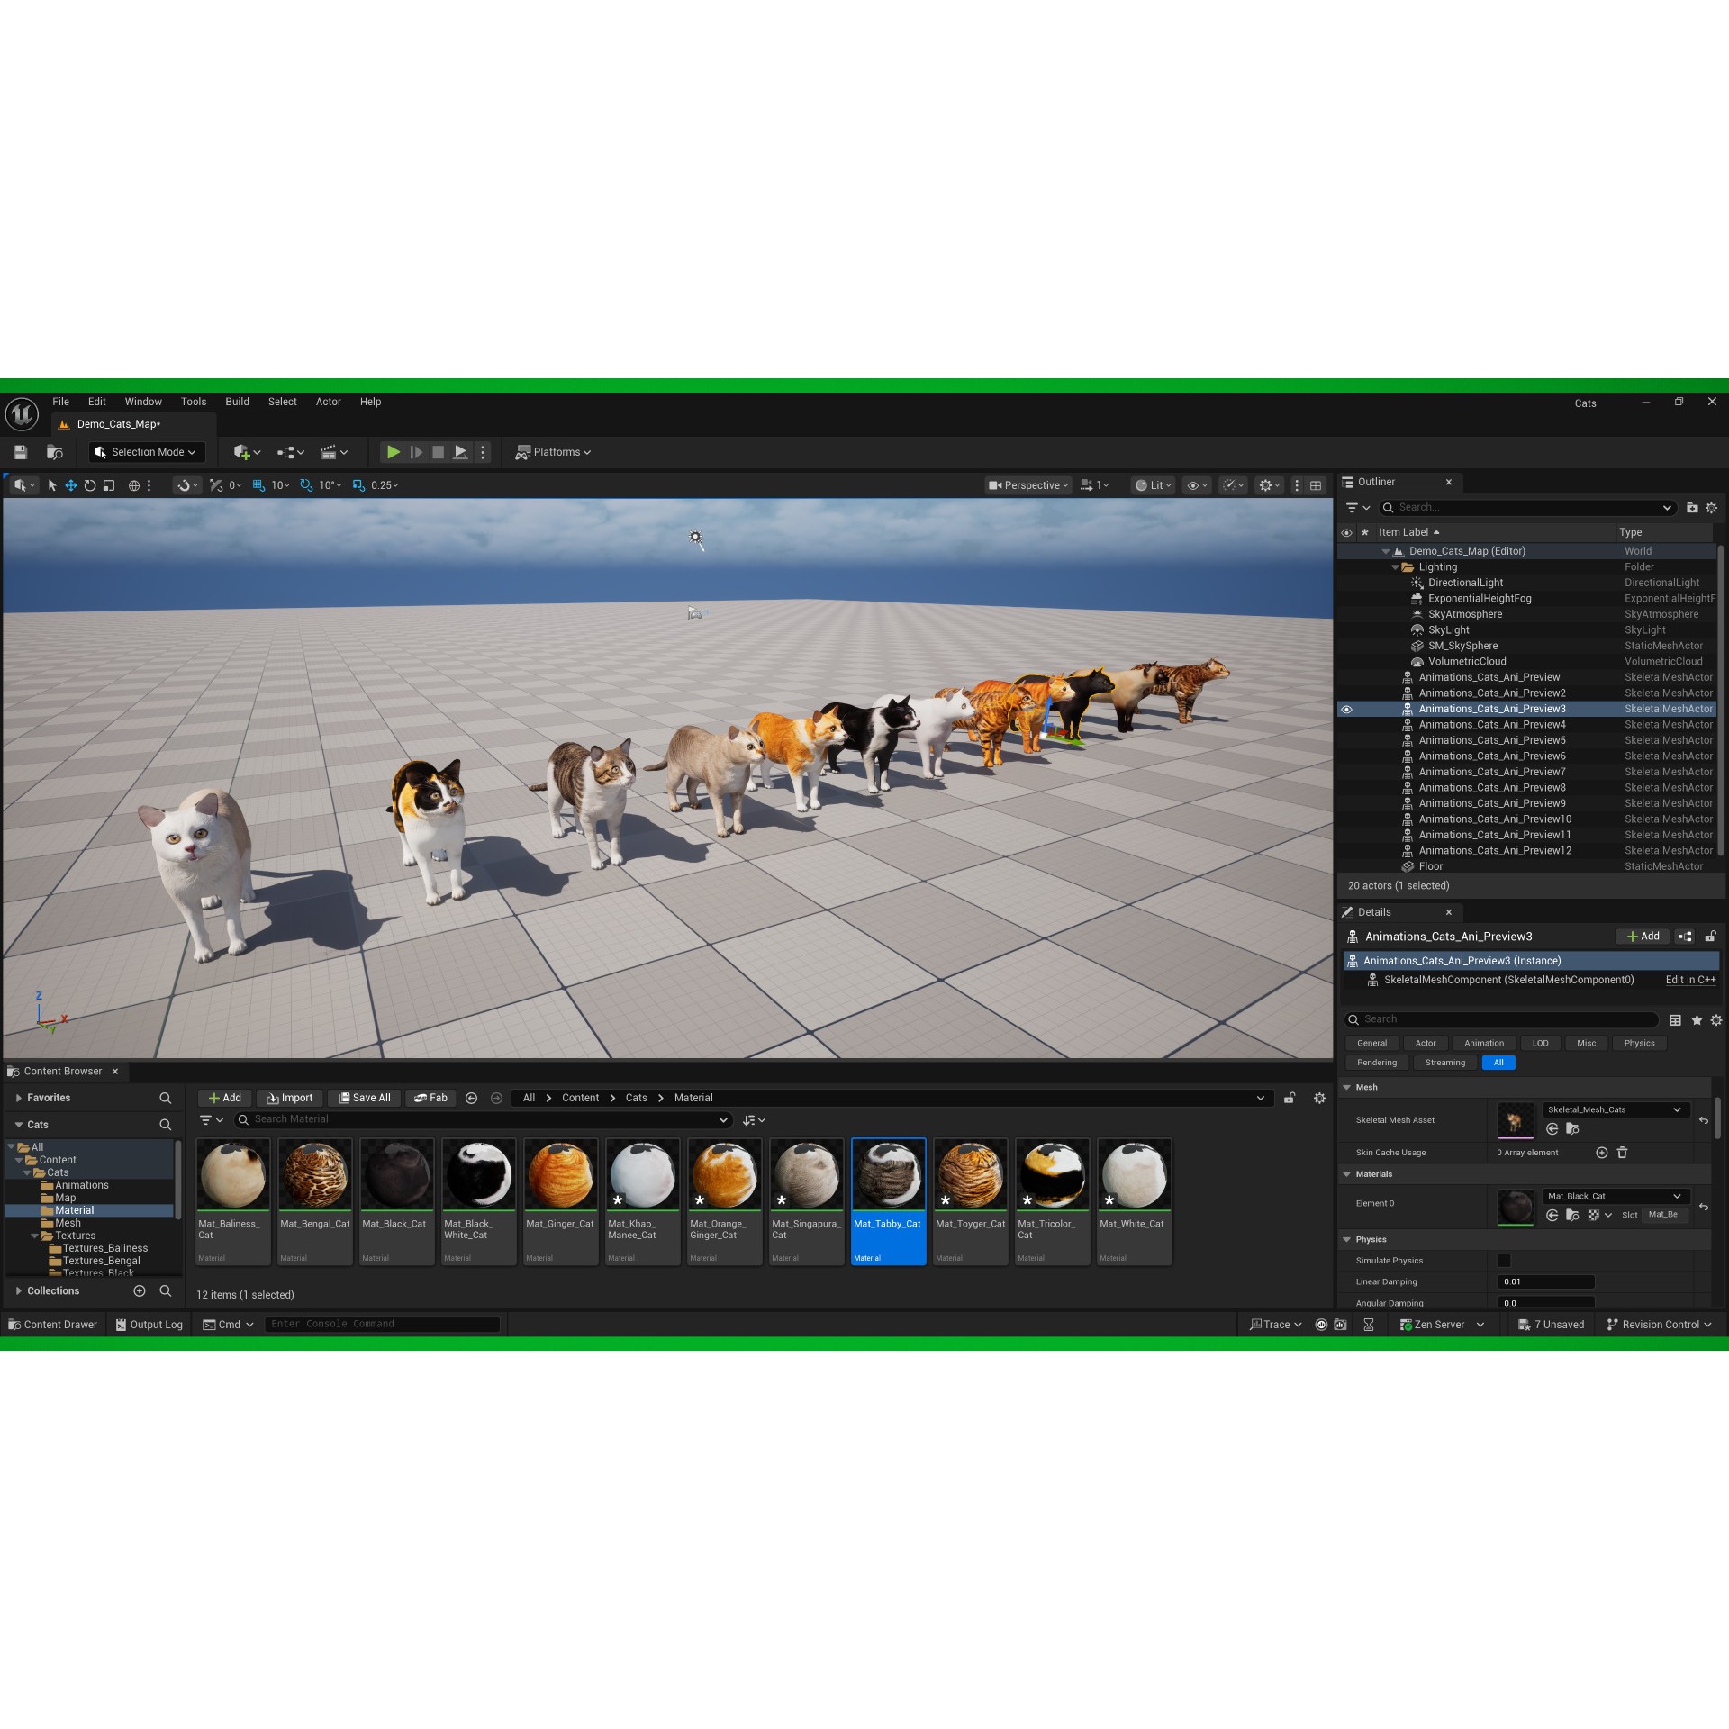Open the Selection Mode dropdown
Image resolution: width=1729 pixels, height=1729 pixels.
146,452
